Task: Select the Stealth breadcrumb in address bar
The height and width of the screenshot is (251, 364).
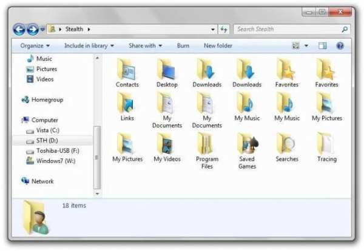Action: 74,29
